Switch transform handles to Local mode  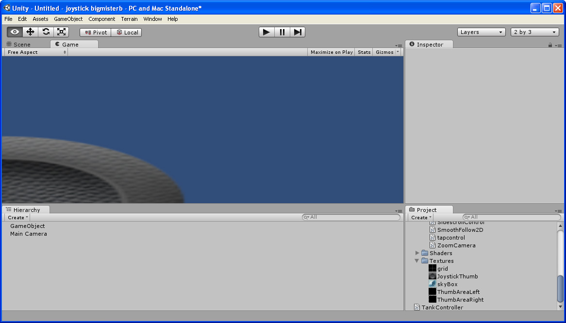pyautogui.click(x=126, y=32)
